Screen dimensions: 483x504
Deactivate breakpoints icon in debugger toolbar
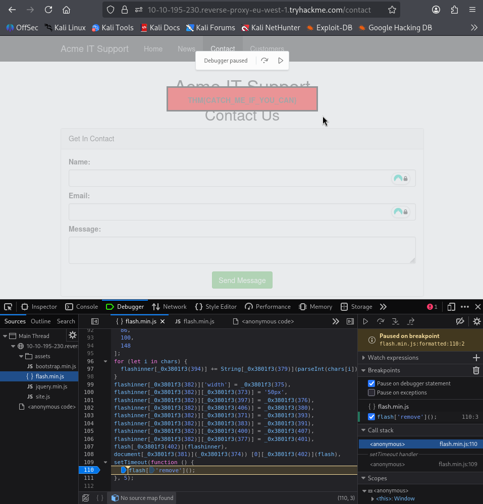pos(460,321)
